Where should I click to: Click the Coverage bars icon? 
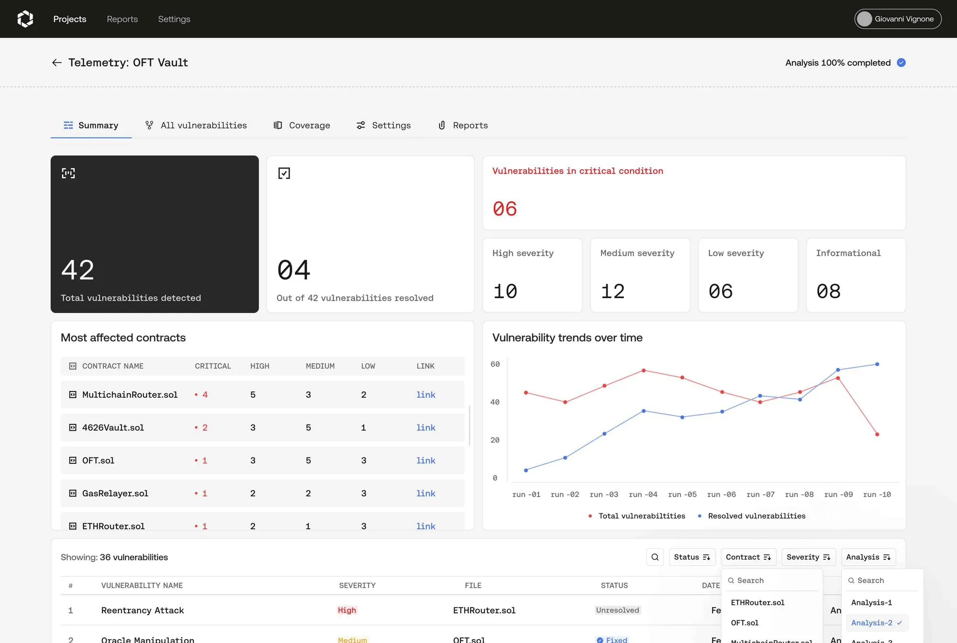tap(278, 125)
